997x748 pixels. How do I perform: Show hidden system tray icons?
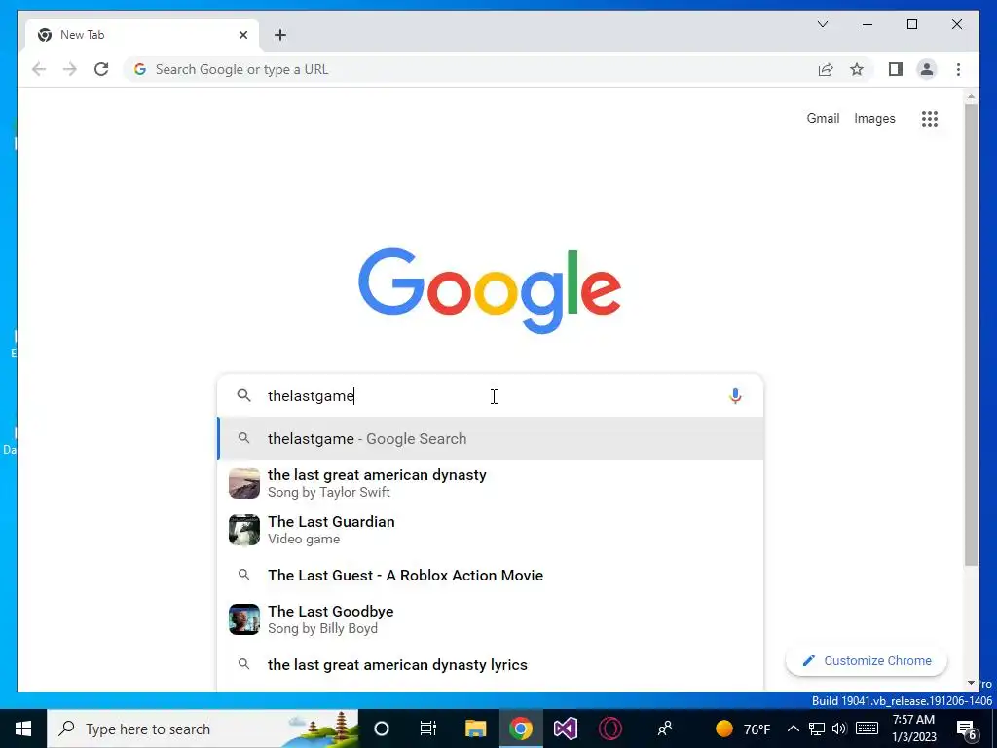pos(793,729)
